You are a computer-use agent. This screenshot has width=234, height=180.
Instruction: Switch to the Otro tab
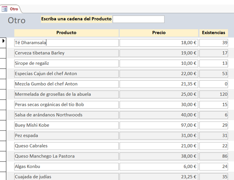(14, 9)
